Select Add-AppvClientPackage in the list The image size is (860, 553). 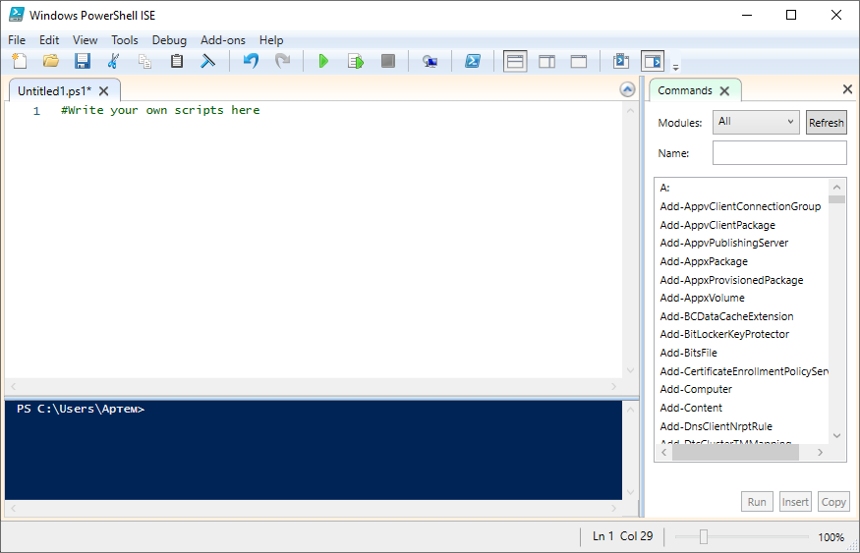[x=717, y=225]
